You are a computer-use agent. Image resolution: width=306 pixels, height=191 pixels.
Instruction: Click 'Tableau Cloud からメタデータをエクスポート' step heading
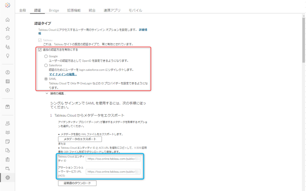point(89,115)
